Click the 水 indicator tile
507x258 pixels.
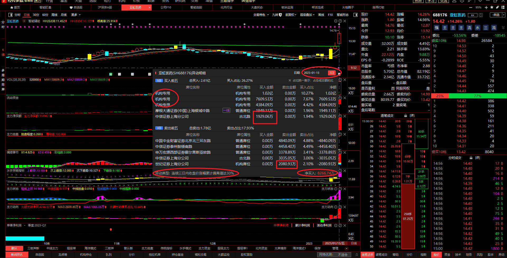click(477, 28)
